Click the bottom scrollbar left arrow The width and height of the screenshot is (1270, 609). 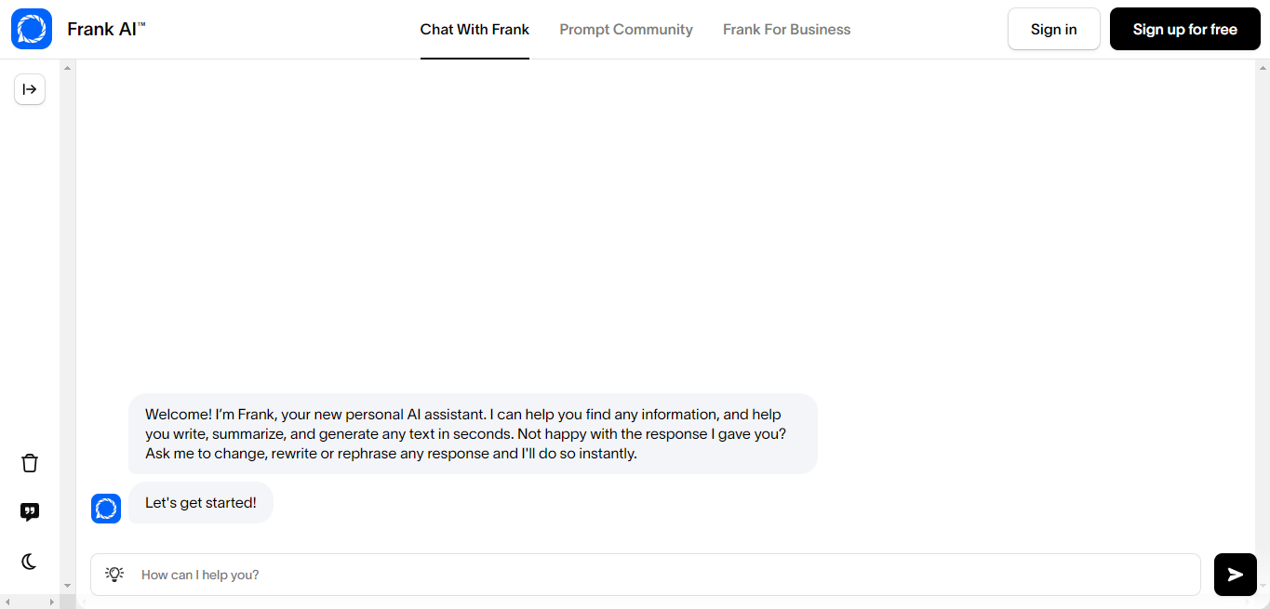pyautogui.click(x=7, y=602)
